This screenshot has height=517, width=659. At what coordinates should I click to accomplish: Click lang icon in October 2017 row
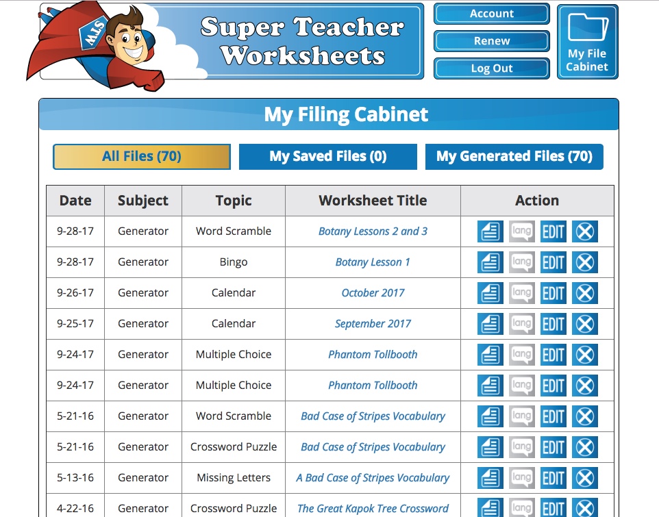click(x=521, y=292)
